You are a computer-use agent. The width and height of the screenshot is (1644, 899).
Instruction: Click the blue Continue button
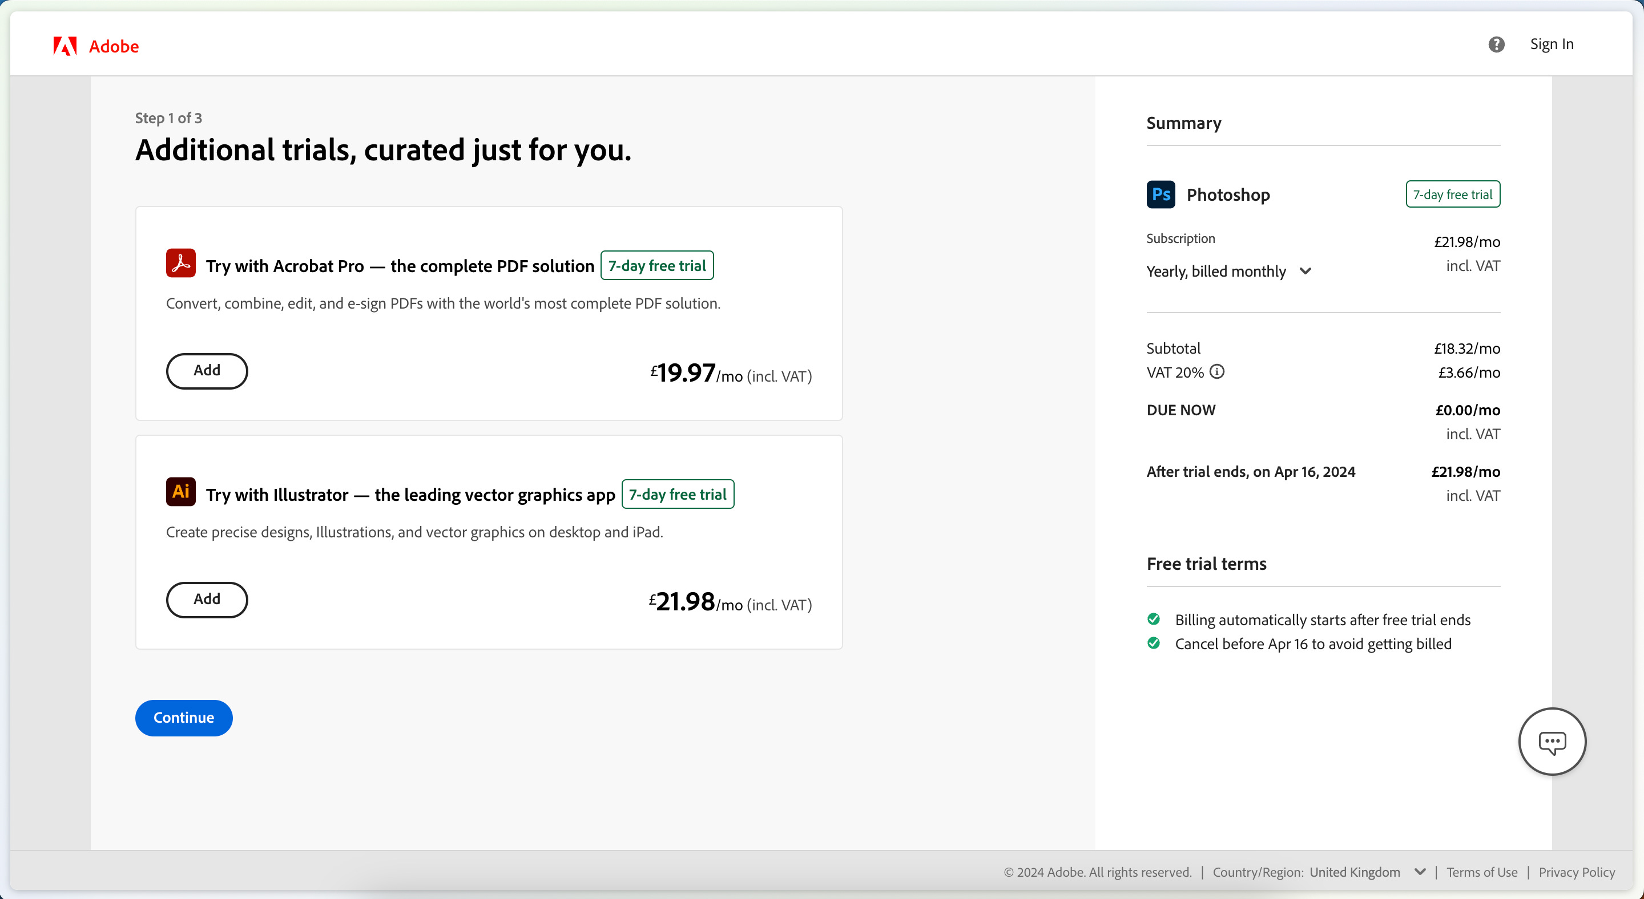pos(184,718)
